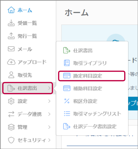Click the アップロード cloud plus icon
This screenshot has height=149, width=138.
point(11,62)
